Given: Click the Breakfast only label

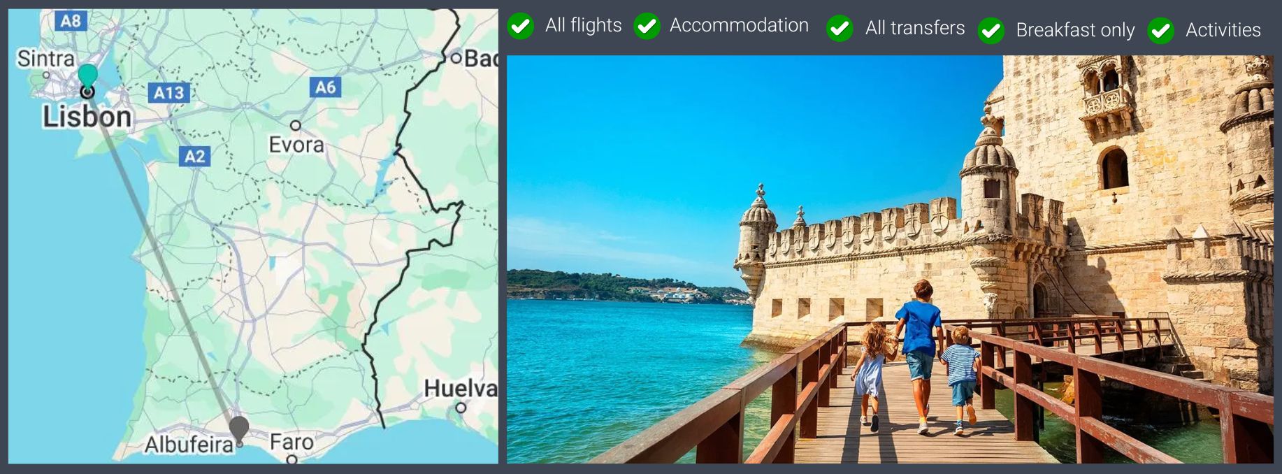Looking at the screenshot, I should [x=1075, y=30].
